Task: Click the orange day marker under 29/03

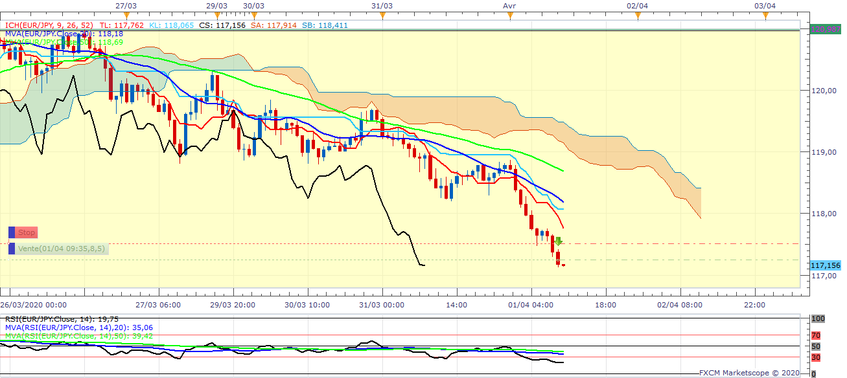Action: pyautogui.click(x=217, y=16)
